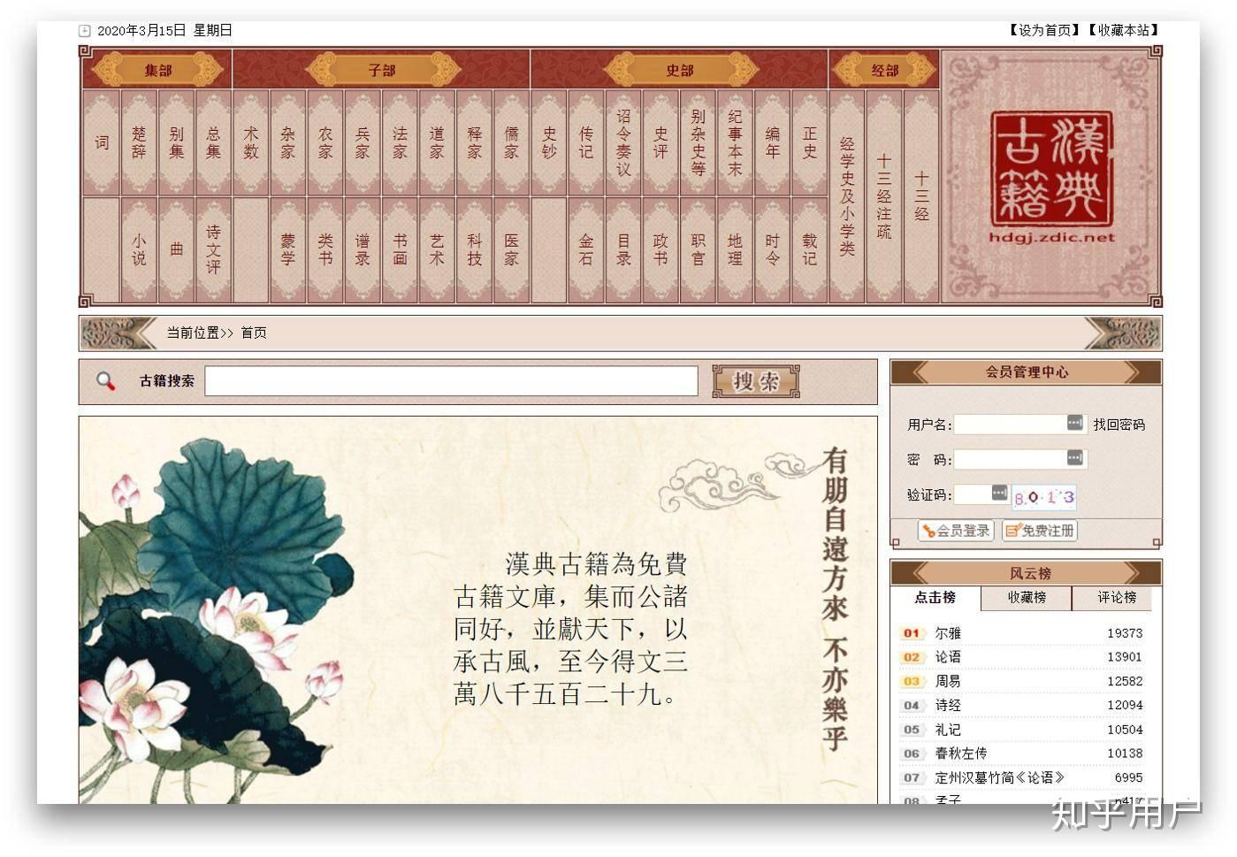Click the input helper icon beside the 验证码 field
The width and height of the screenshot is (1237, 857).
1000,493
